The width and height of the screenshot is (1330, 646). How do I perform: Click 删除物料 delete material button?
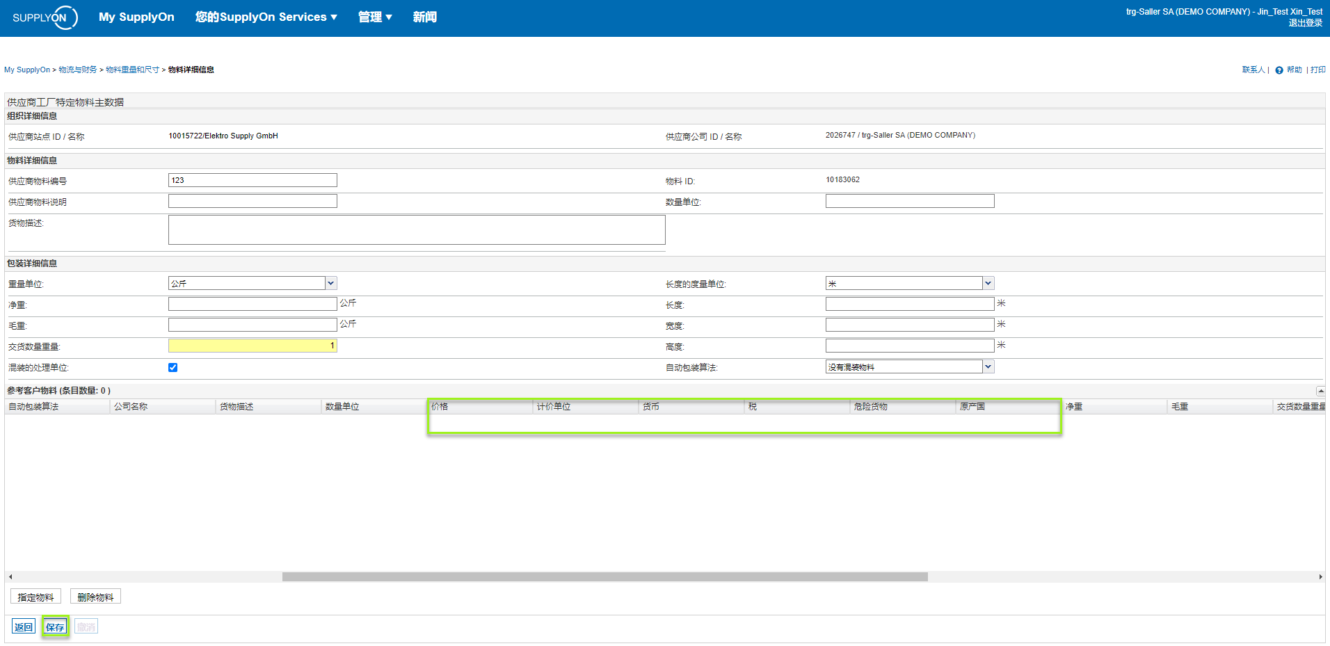coord(95,597)
